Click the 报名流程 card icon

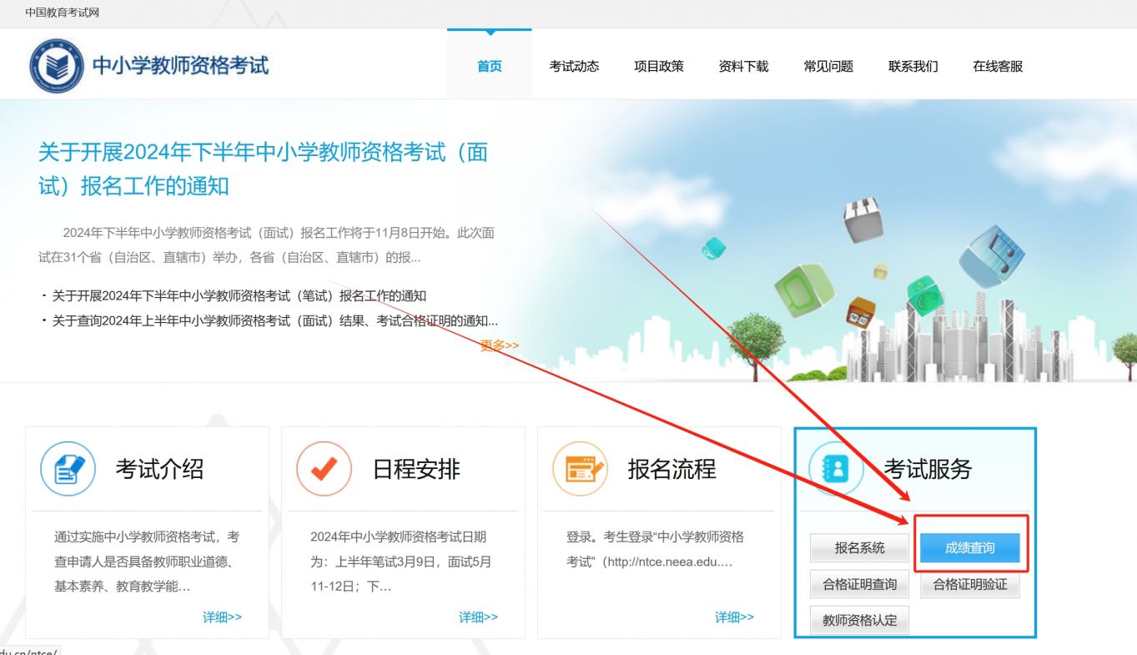tap(581, 469)
